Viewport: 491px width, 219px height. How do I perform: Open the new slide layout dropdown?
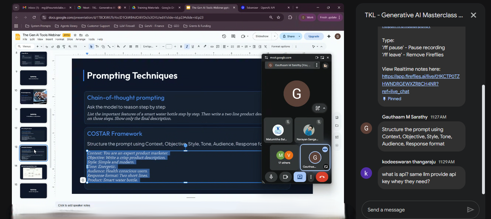click(41, 47)
